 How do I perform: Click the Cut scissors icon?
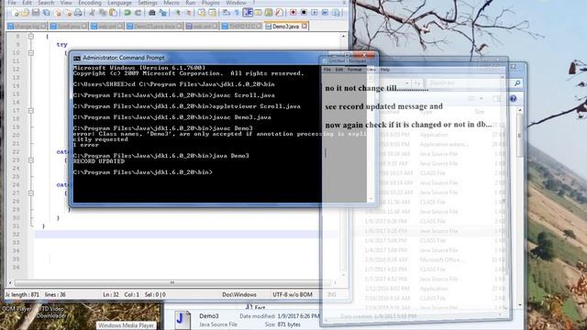point(92,13)
